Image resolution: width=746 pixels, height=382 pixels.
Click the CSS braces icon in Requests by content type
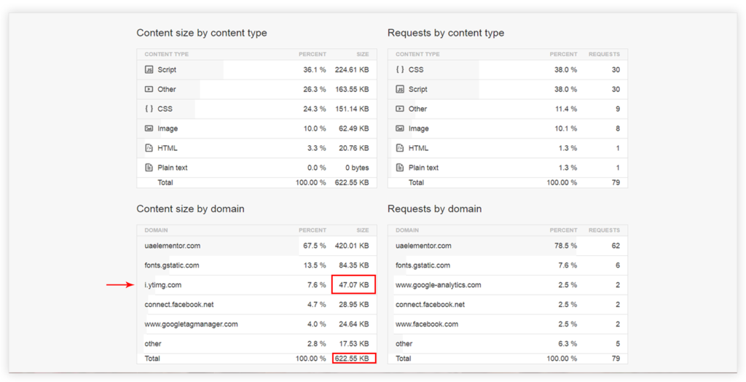(399, 70)
